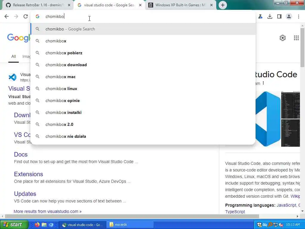Choose the 'chomikbox' suggestion
The width and height of the screenshot is (305, 229).
[143, 41]
